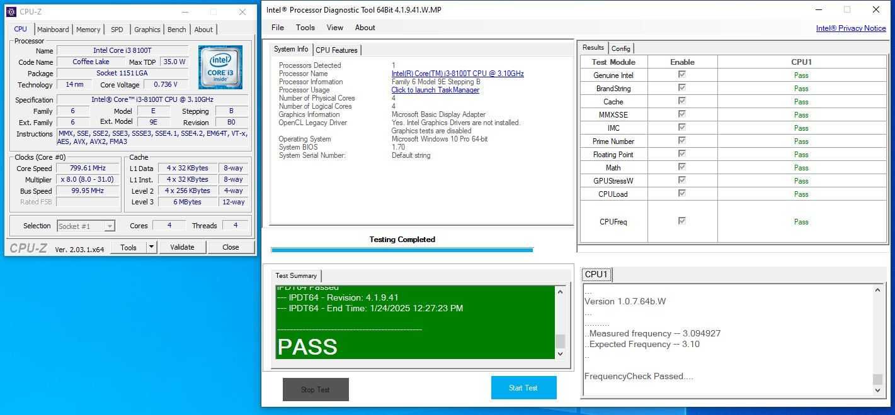Click the Multiplier x 8.0 value field
895x415 pixels.
(x=88, y=179)
